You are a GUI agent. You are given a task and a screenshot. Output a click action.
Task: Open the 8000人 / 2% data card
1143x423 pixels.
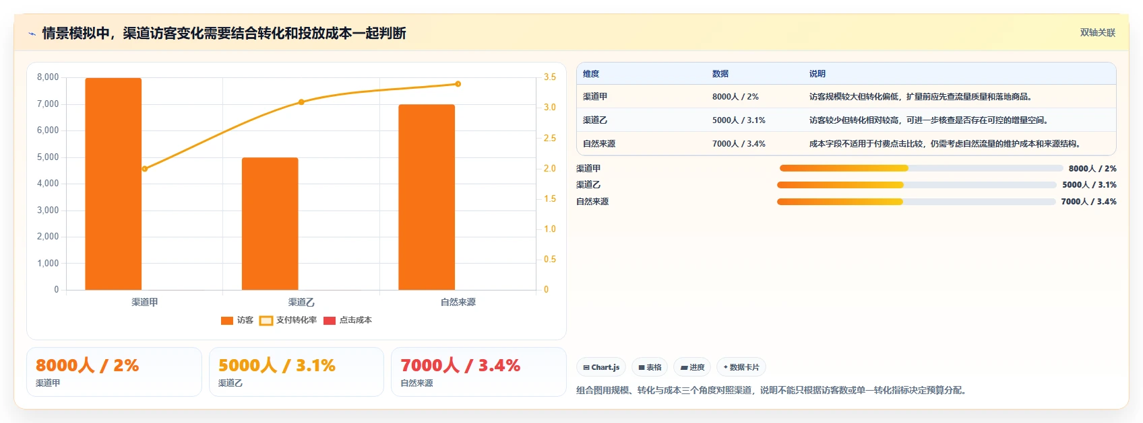[114, 372]
